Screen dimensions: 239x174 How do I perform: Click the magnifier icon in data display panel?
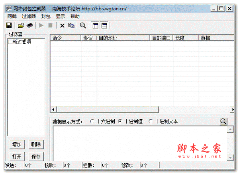[x=223, y=122]
